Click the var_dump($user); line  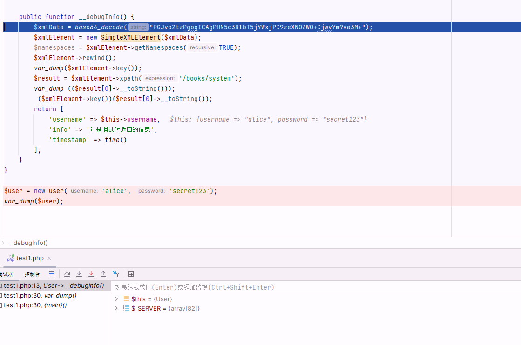click(34, 202)
